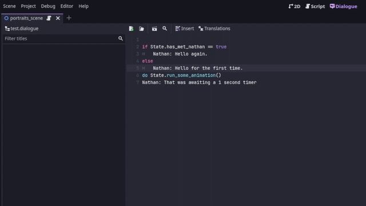Click the 'else' keyword line
The width and height of the screenshot is (366, 206).
[x=148, y=61]
